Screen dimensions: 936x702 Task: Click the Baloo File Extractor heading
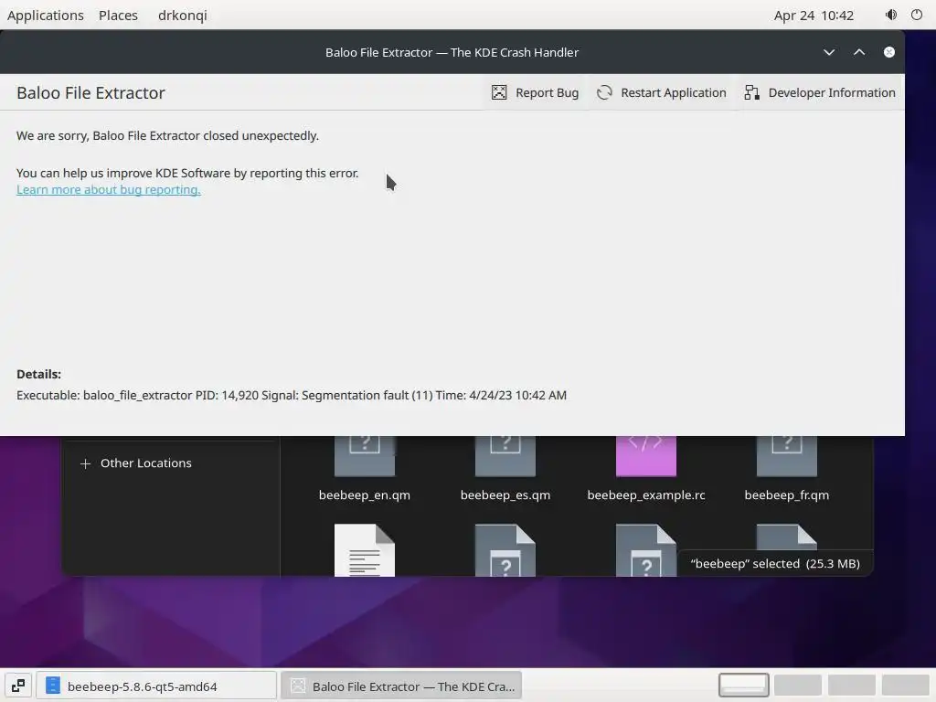coord(90,92)
